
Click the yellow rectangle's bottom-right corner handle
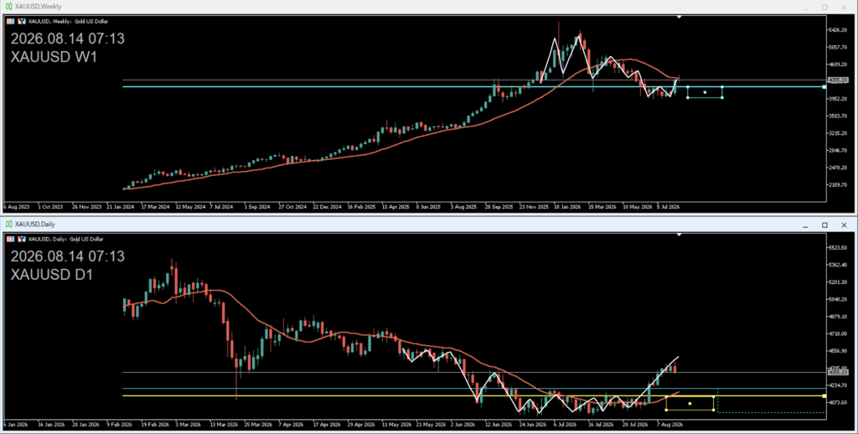point(714,410)
